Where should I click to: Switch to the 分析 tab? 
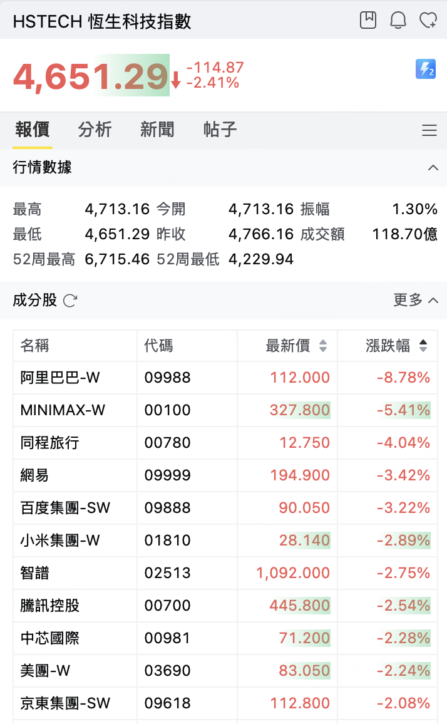coord(95,130)
